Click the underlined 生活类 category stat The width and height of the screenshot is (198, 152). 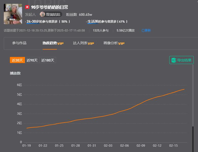pos(93,22)
